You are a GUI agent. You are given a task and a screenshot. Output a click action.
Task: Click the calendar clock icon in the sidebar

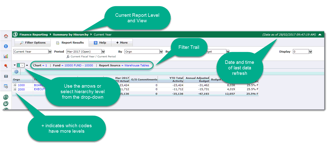click(x=6, y=86)
